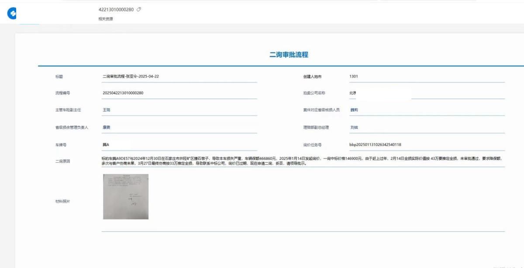Click the 标题 field value 二询审批流程-张亚令-2025-04-22
The image size is (524, 268).
click(131, 76)
